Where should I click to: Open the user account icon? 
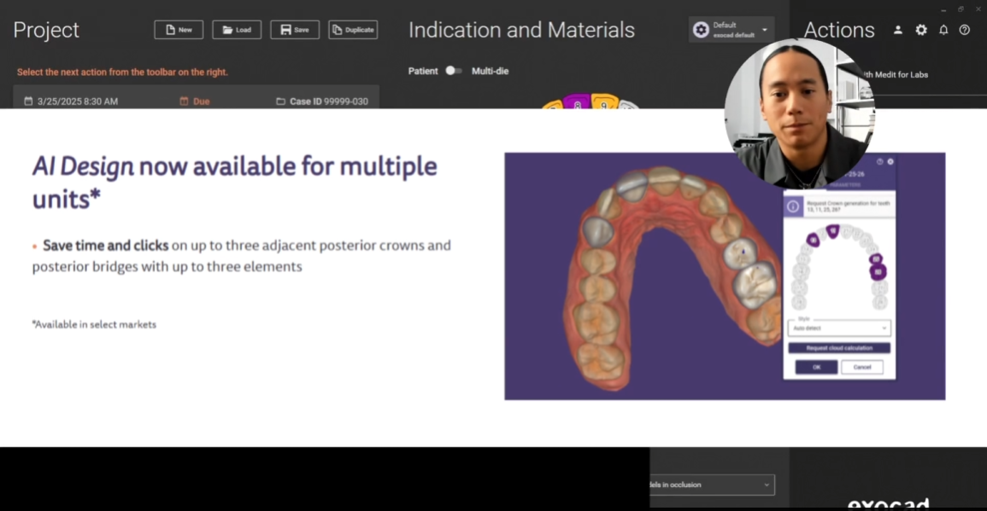click(898, 30)
